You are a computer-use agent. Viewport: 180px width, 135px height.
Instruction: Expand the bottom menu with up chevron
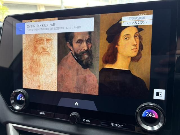77,104
